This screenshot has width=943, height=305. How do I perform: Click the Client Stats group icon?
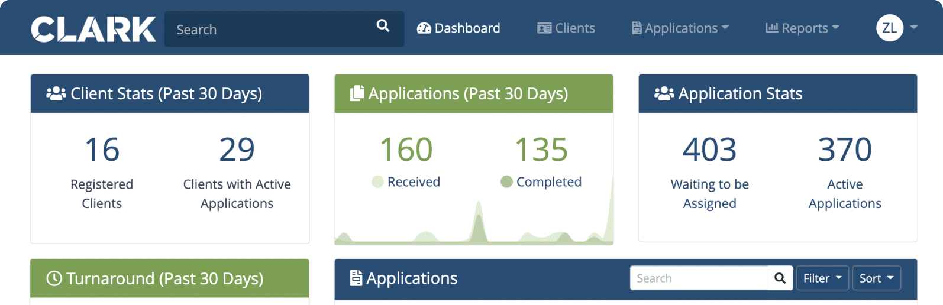pos(56,93)
